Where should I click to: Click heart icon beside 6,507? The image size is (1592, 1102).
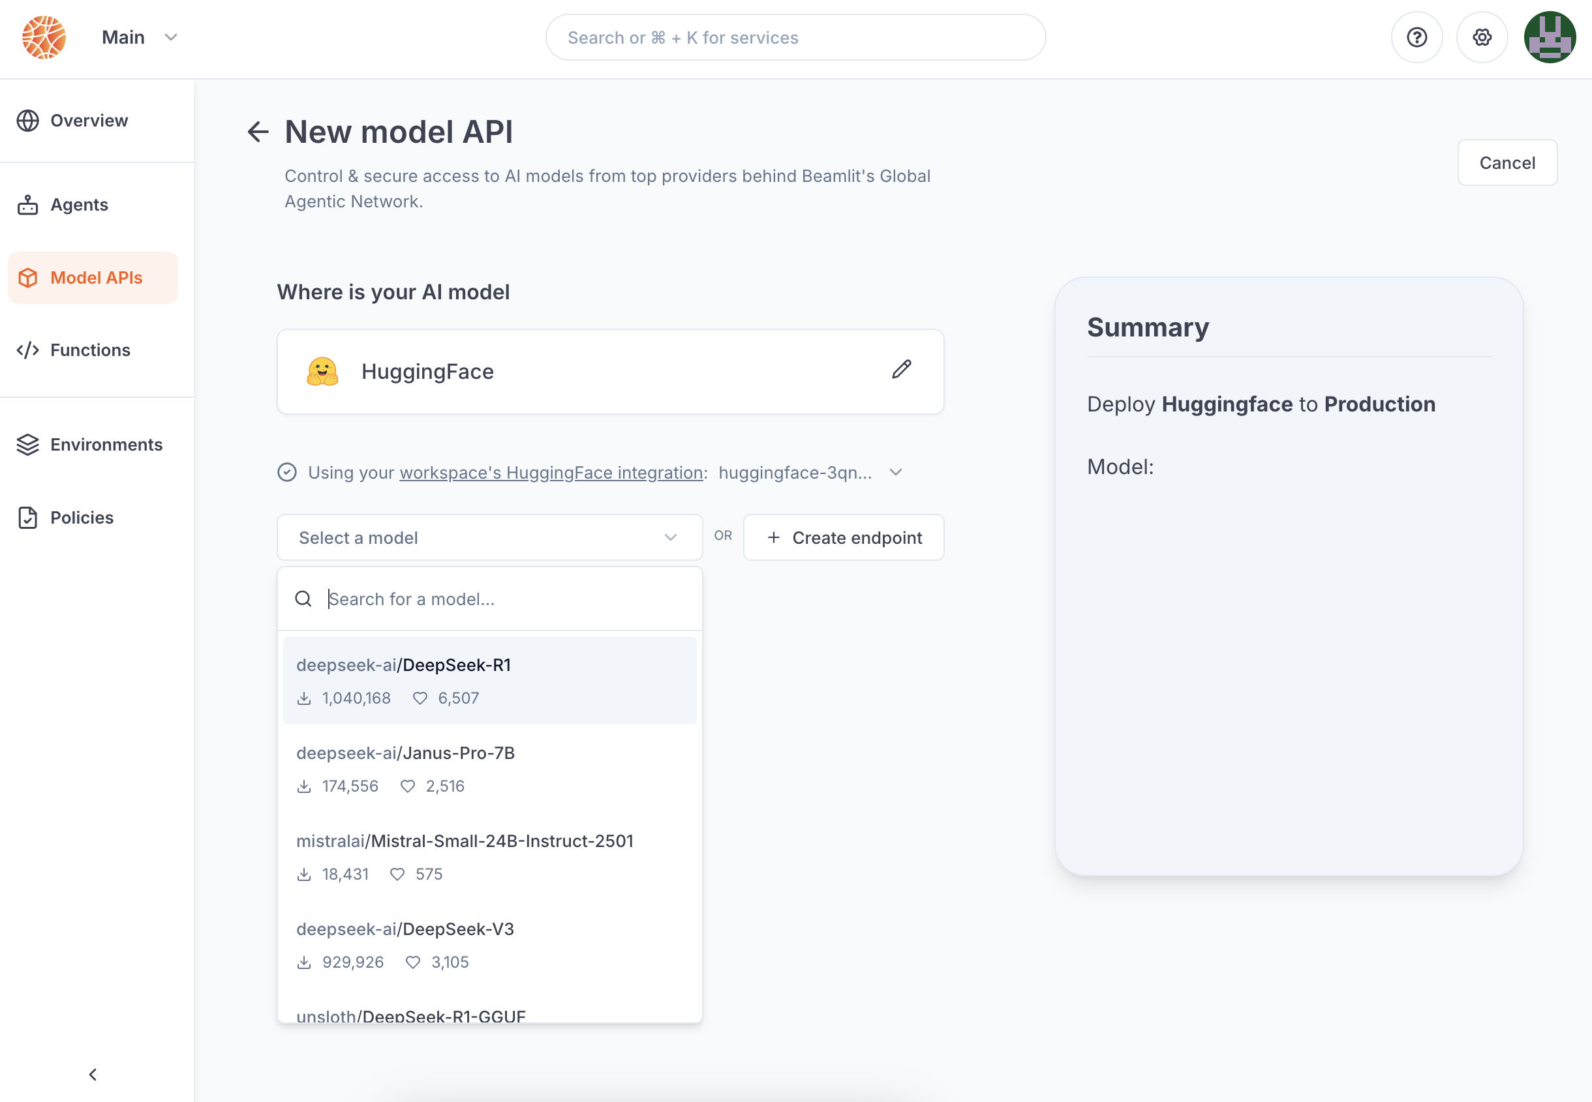click(420, 699)
